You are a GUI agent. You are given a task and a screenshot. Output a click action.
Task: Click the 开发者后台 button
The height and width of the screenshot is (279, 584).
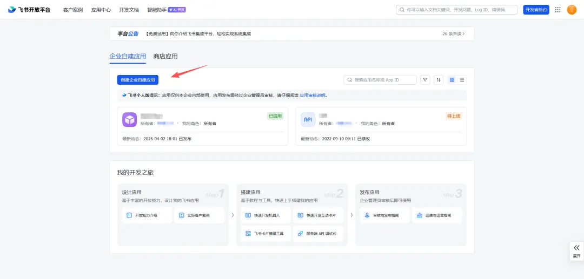[536, 10]
